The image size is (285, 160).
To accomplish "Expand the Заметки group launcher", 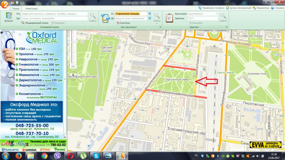I will 227,27.
